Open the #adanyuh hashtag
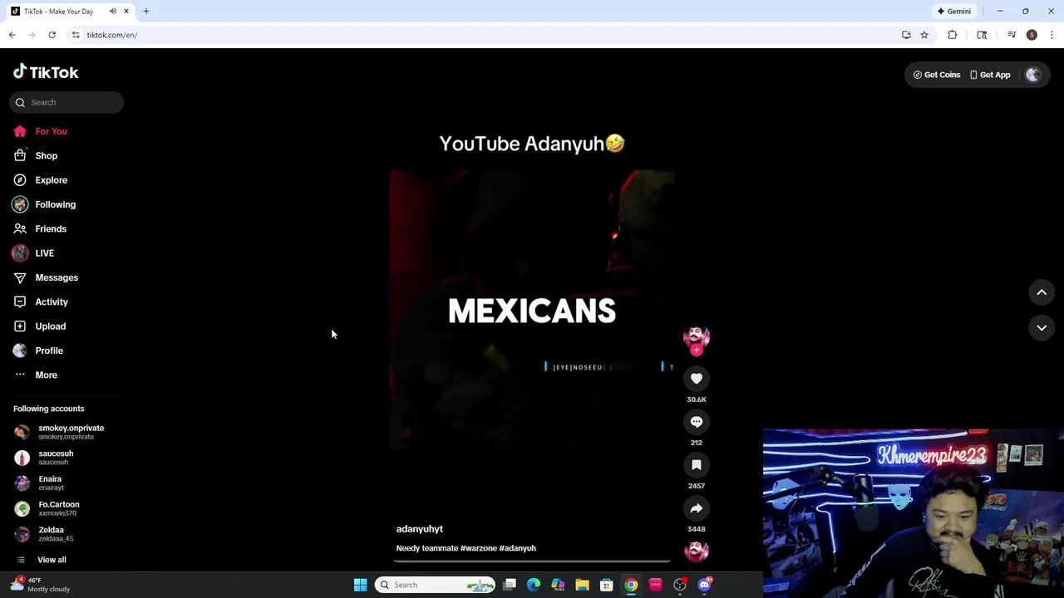The image size is (1064, 598). pyautogui.click(x=518, y=548)
